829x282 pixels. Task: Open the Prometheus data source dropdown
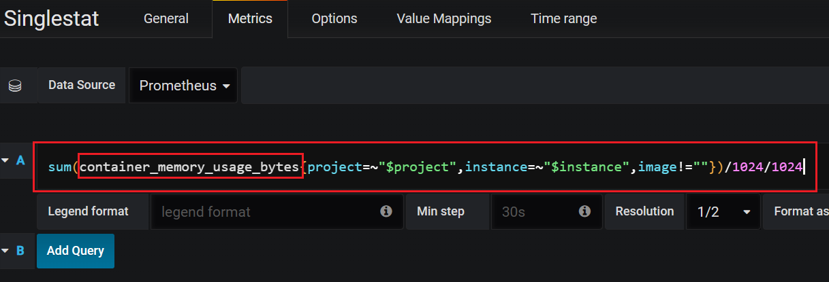tap(183, 86)
